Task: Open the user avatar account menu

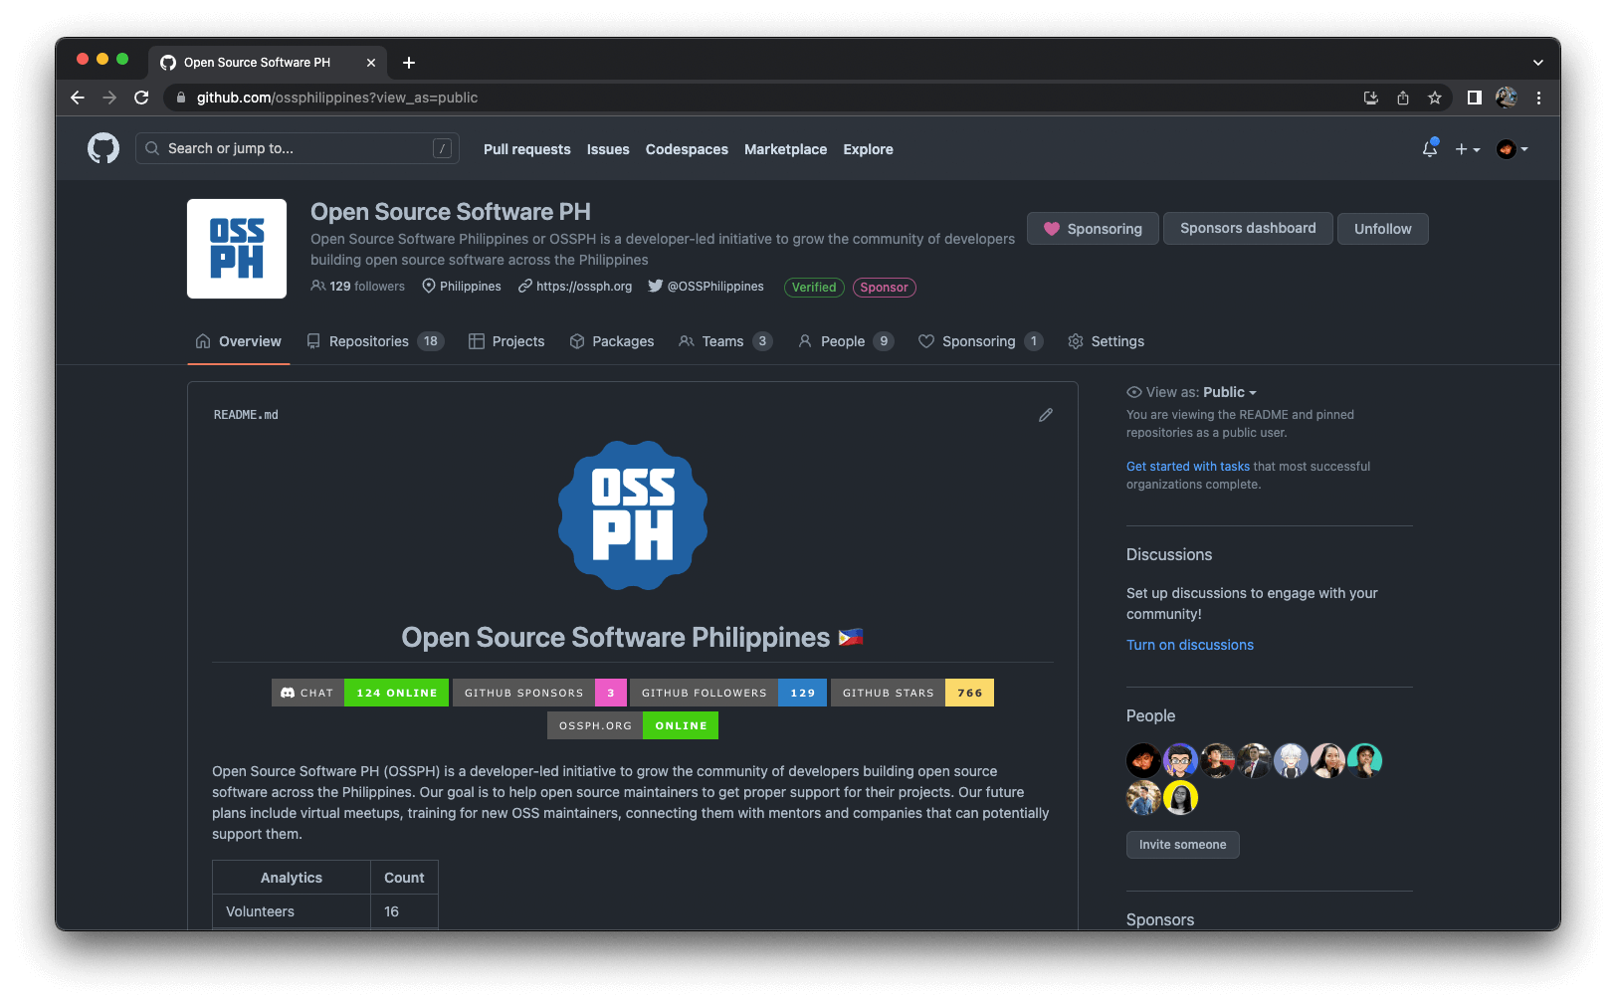Action: [x=1513, y=149]
